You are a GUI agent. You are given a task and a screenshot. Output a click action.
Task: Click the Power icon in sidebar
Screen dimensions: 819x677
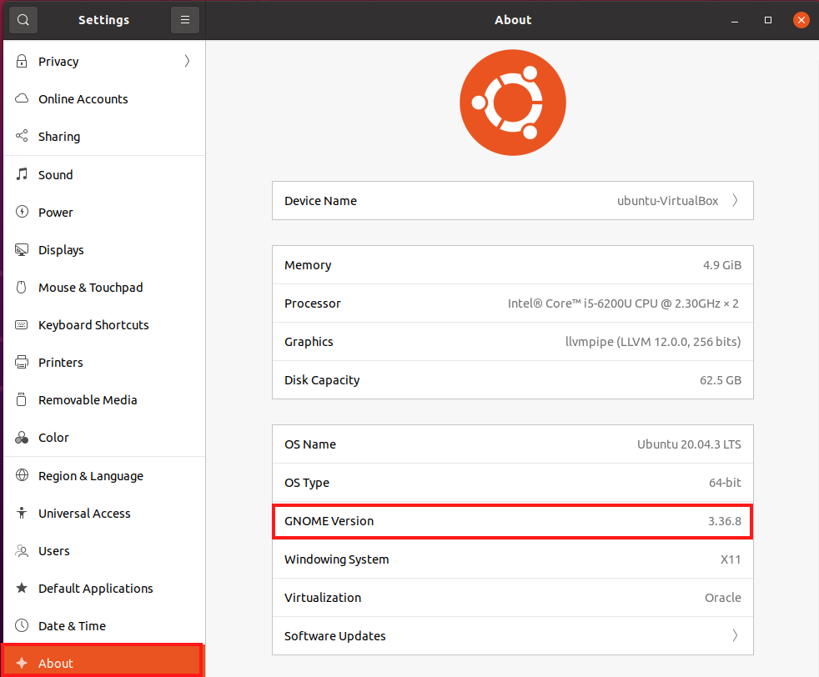22,212
